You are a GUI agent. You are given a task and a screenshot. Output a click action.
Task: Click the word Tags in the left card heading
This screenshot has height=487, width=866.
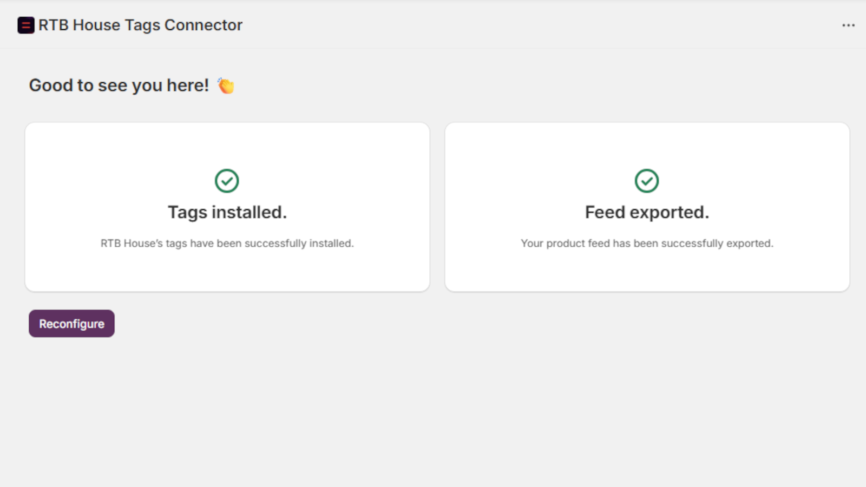pos(187,213)
